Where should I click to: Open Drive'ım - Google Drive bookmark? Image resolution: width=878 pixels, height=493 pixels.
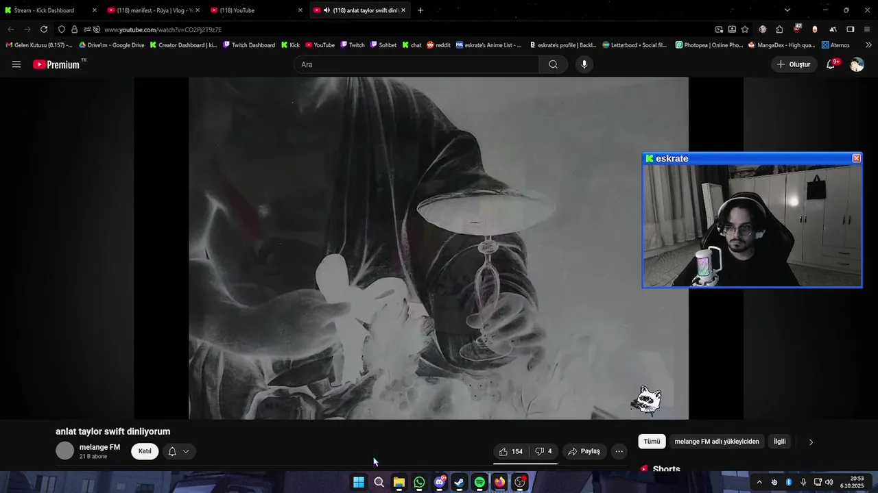111,45
